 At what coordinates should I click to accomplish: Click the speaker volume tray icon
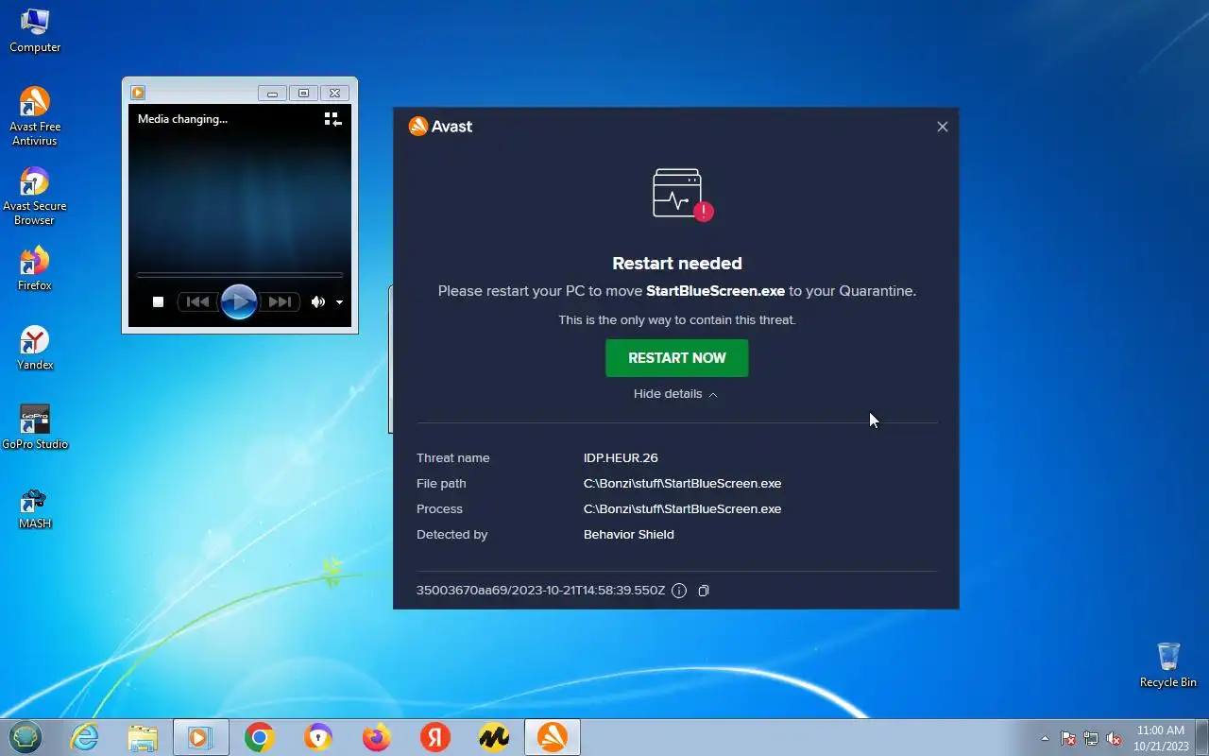pyautogui.click(x=1114, y=739)
